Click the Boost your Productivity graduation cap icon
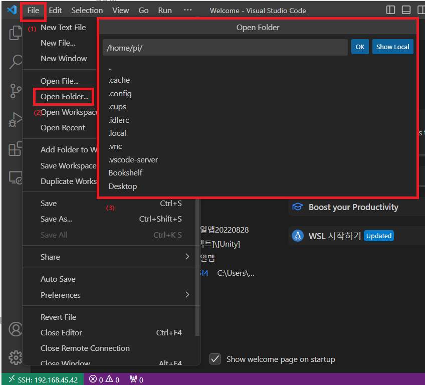425x385 pixels. coord(297,207)
